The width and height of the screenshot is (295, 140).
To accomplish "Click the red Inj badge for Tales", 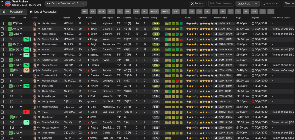I will pos(27,112).
